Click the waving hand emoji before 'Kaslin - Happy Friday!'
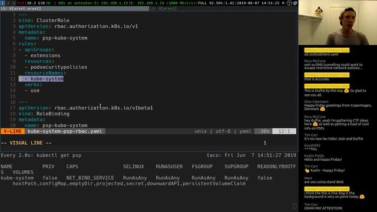Image resolution: width=377 pixels, height=212 pixels. pyautogui.click(x=307, y=170)
